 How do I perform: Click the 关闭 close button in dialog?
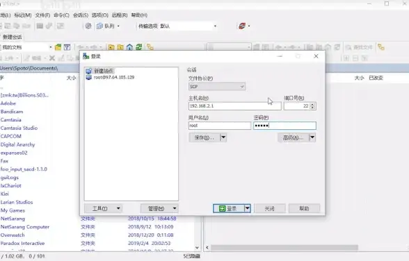(x=270, y=208)
